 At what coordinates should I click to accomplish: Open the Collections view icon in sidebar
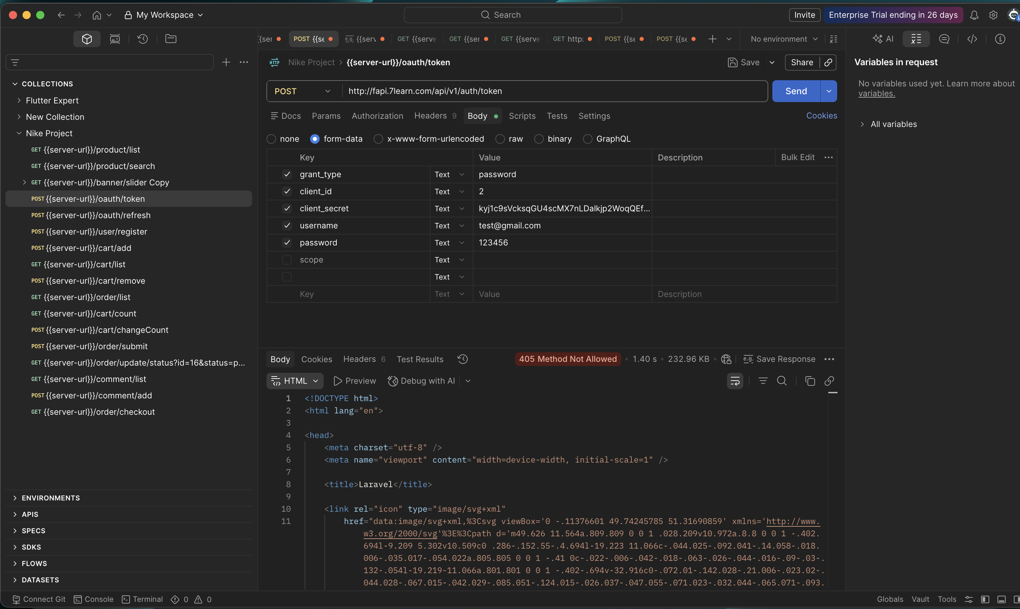[87, 39]
